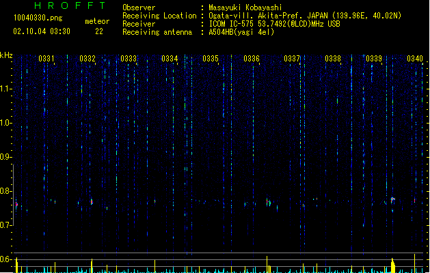Click the HROFFT title text
Viewport: 430px width, 273px height.
[70, 5]
